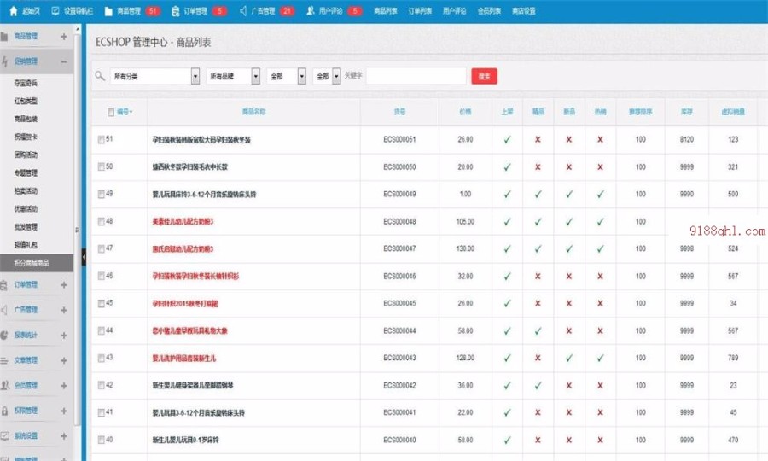Click the red search button
The width and height of the screenshot is (768, 461).
pyautogui.click(x=484, y=76)
